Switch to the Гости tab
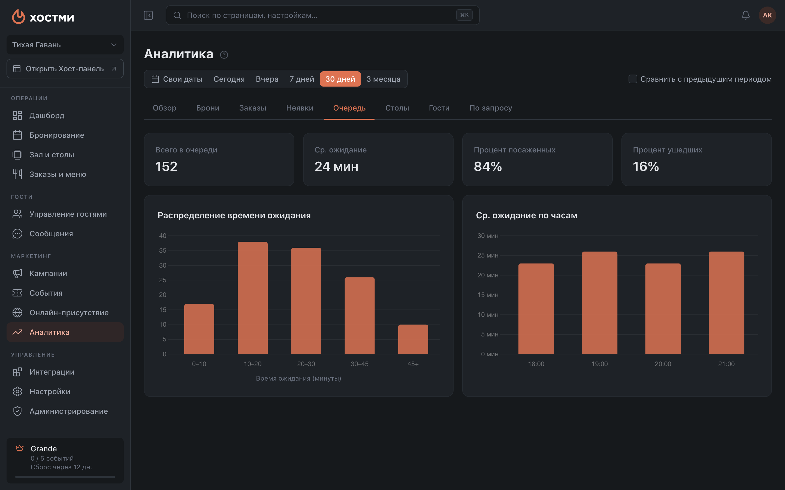The image size is (785, 490). [x=439, y=108]
